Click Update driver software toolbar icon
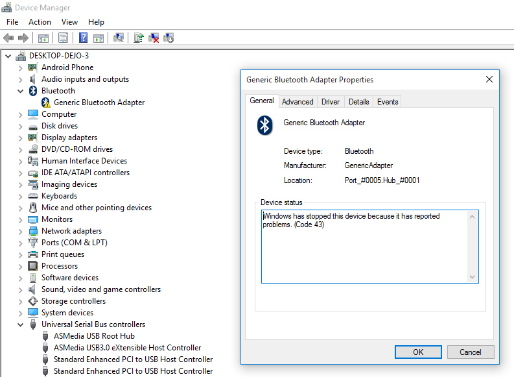Screen dimensions: 514x377 [139, 38]
